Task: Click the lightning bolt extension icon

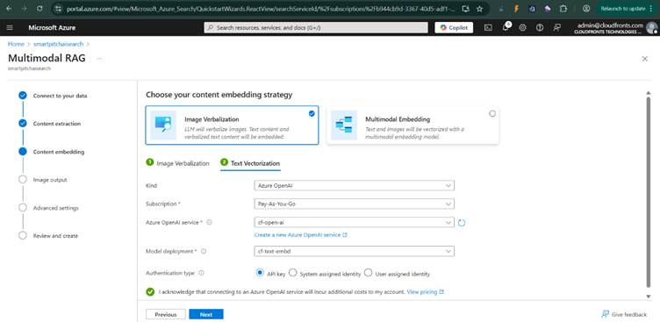Action: 516,9
